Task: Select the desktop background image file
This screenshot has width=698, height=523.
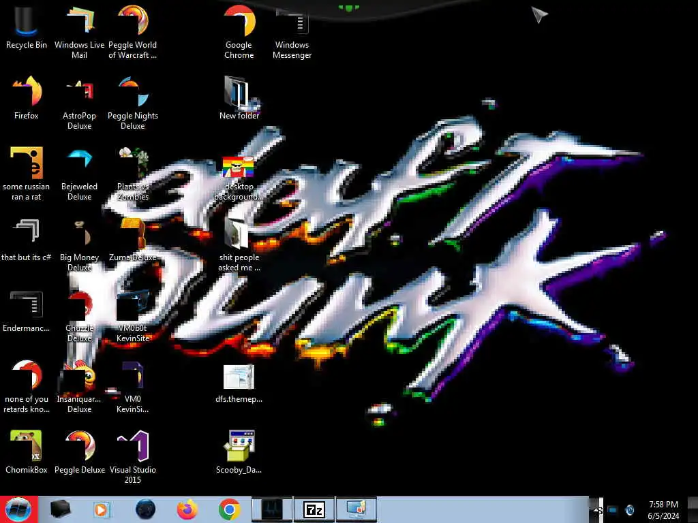Action: [x=239, y=177]
